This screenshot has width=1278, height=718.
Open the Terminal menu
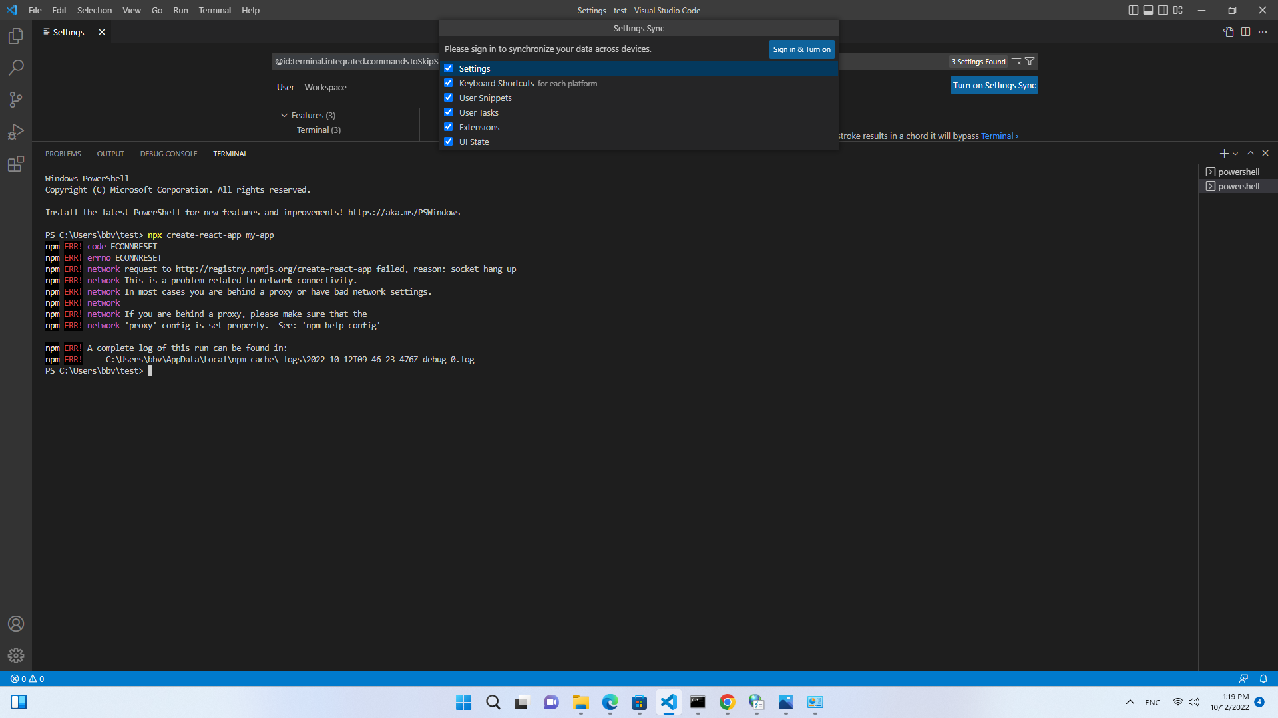pyautogui.click(x=214, y=10)
